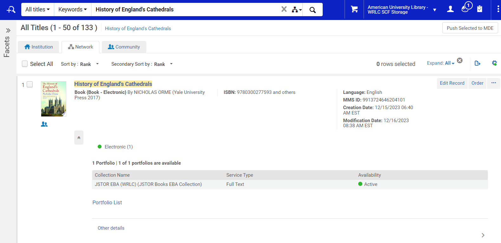This screenshot has width=501, height=243.
Task: Open the advanced search magnifier icon
Action: 11,10
